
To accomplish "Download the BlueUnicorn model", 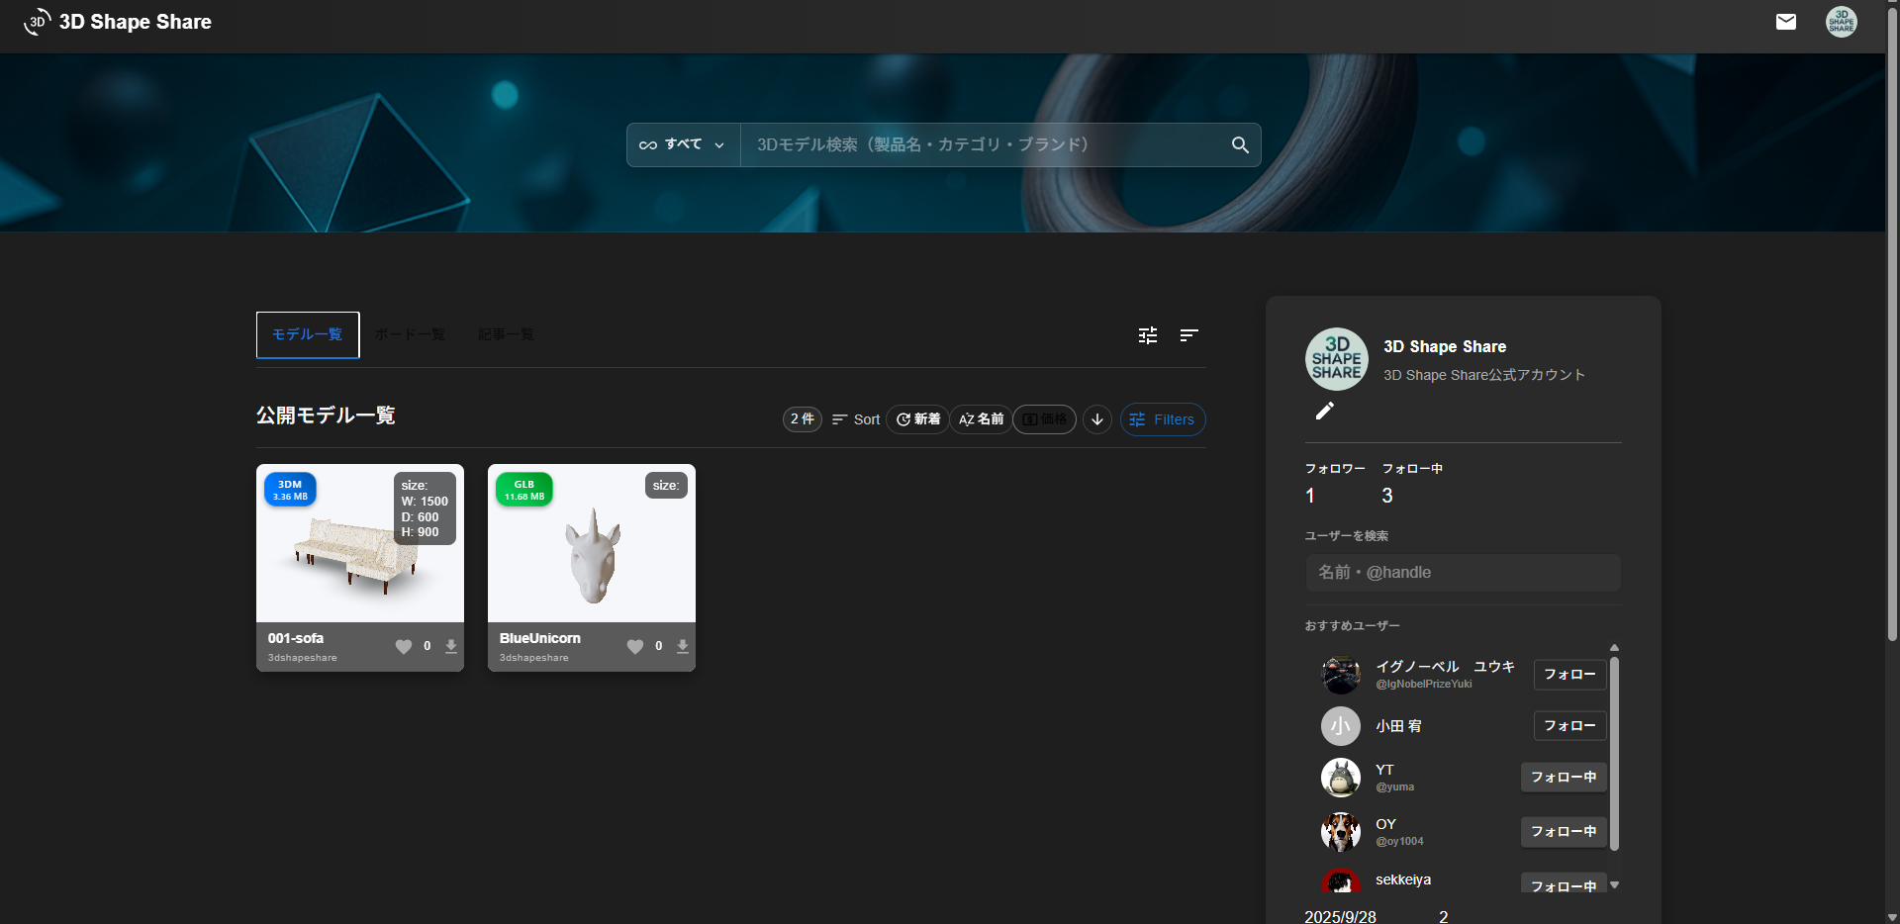I will pos(683,646).
